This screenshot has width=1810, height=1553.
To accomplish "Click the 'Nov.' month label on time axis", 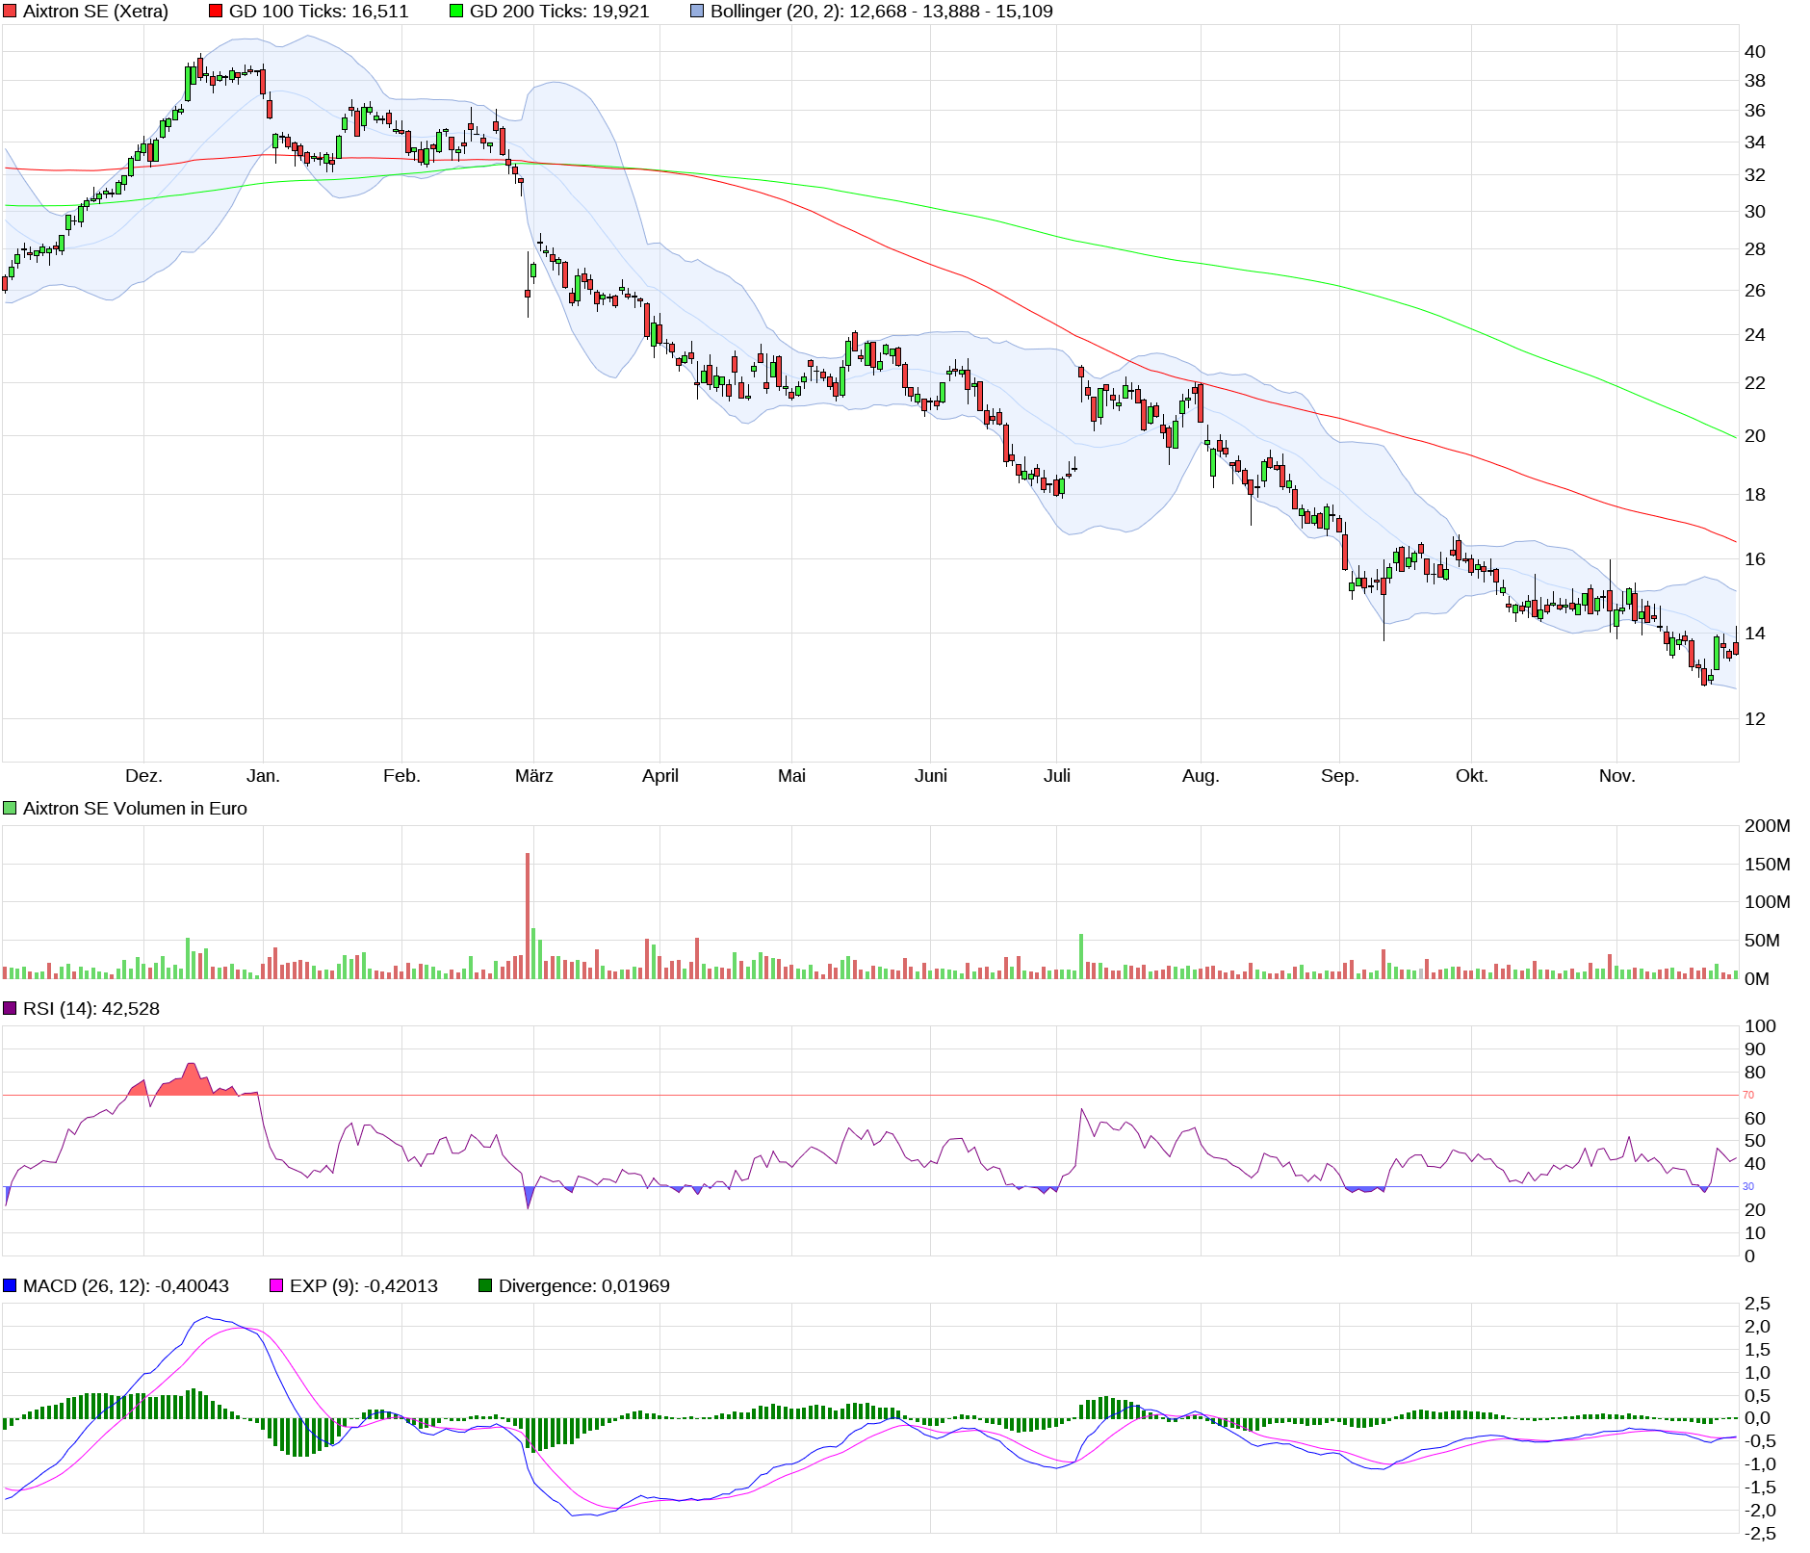I will point(1616,776).
